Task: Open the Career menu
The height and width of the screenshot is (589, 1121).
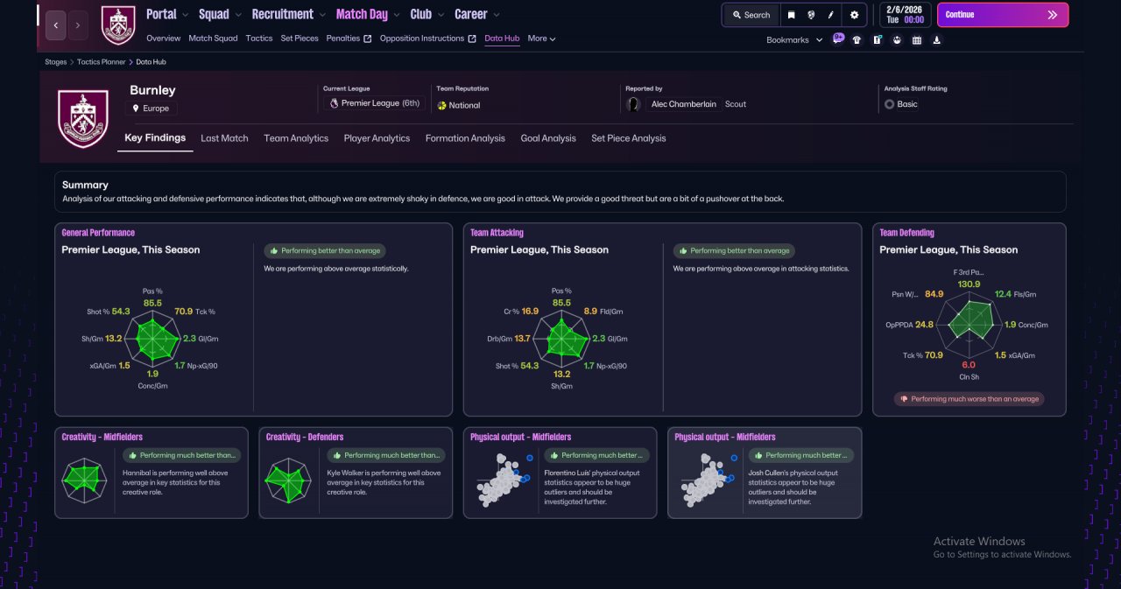Action: pyautogui.click(x=477, y=14)
